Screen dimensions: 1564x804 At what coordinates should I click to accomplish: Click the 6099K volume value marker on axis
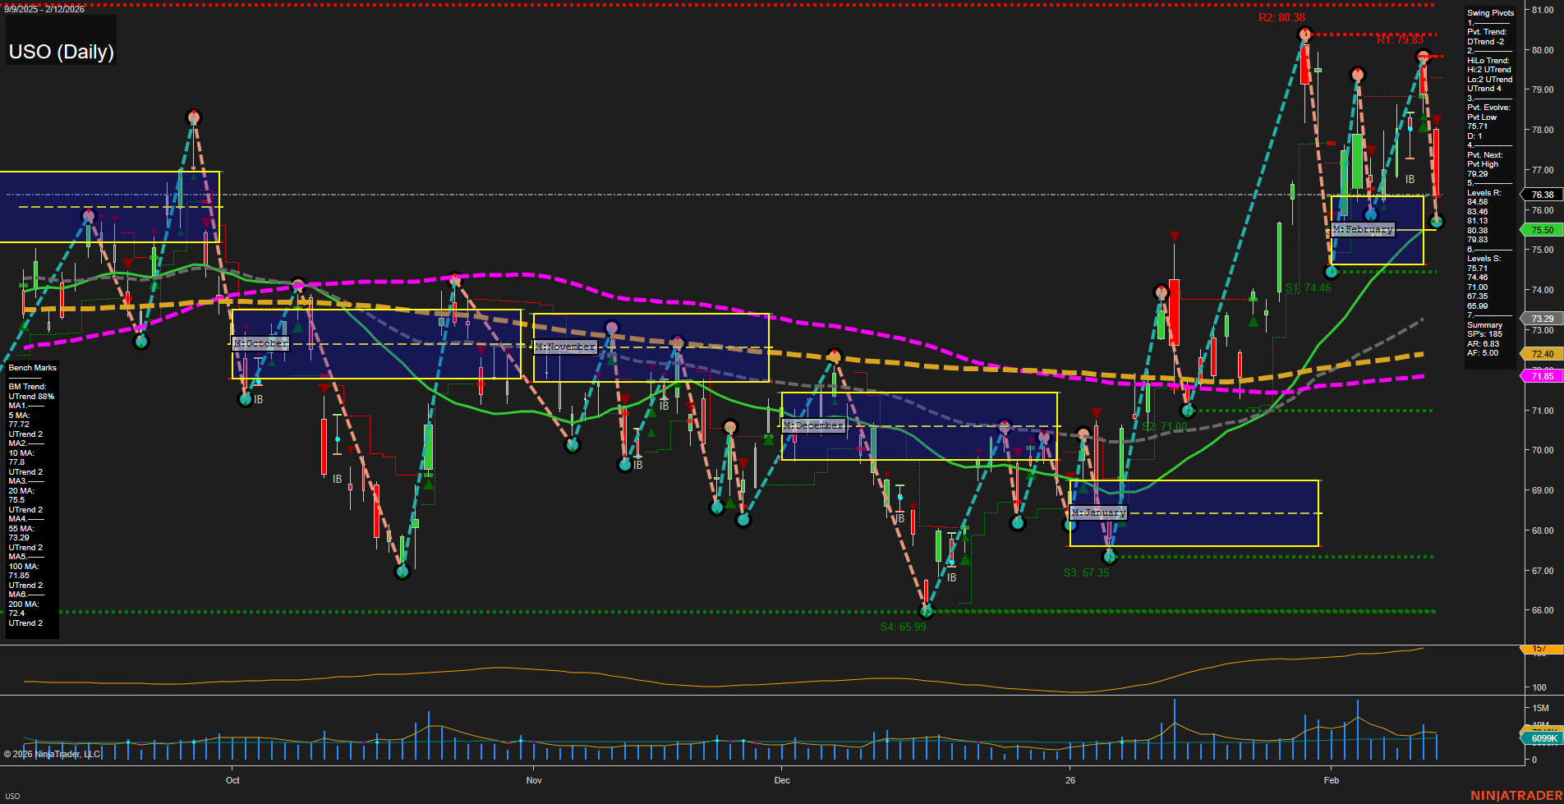click(x=1543, y=738)
